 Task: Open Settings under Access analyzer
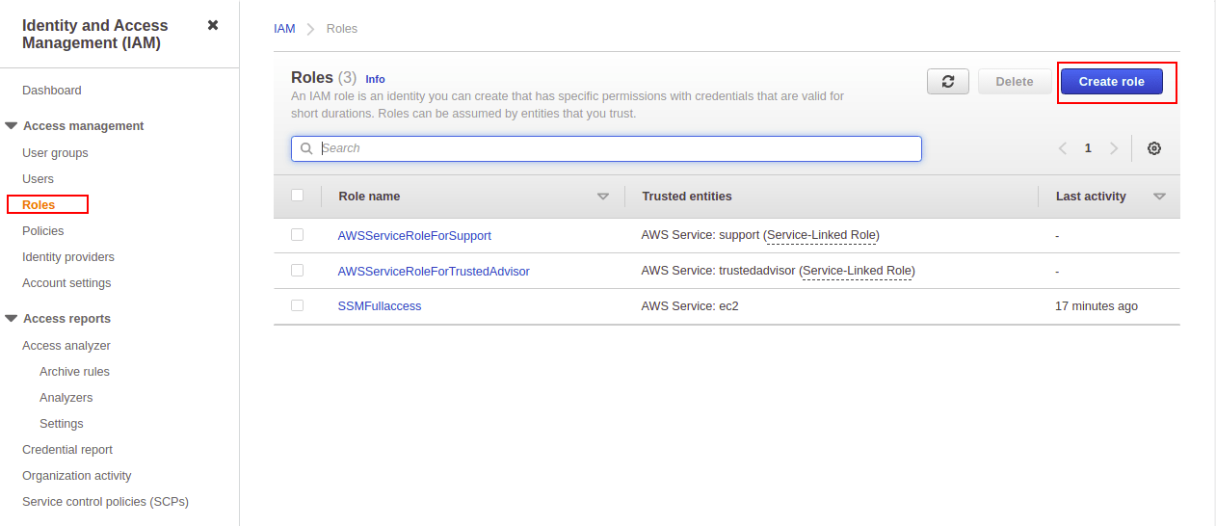62,424
